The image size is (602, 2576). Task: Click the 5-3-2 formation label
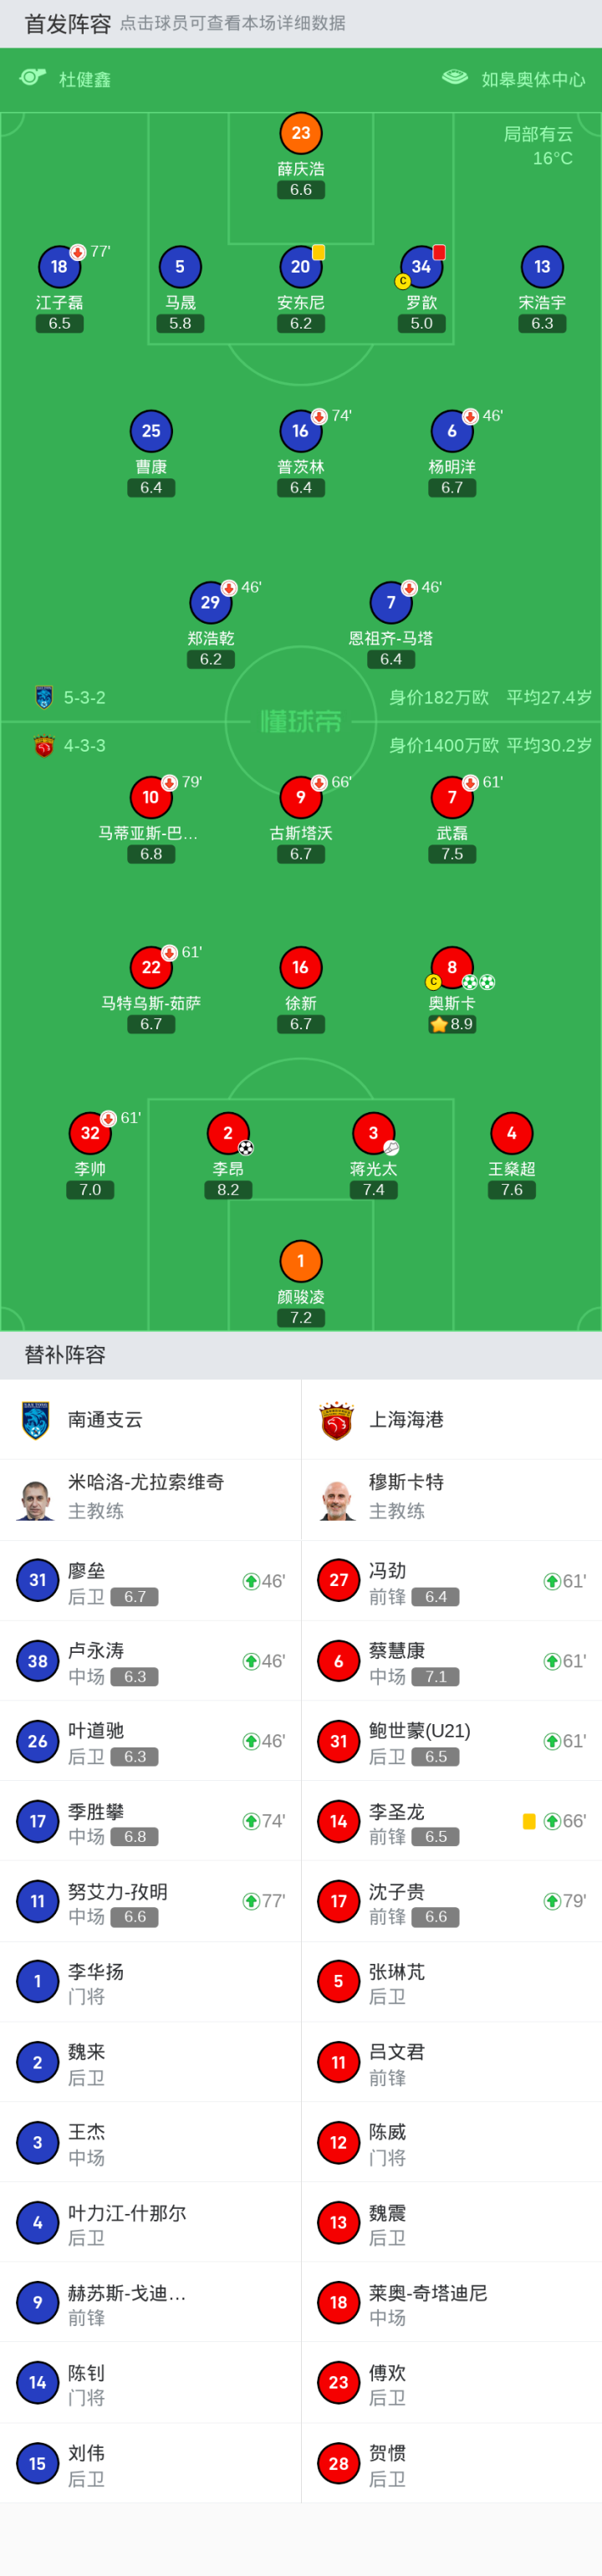point(84,697)
